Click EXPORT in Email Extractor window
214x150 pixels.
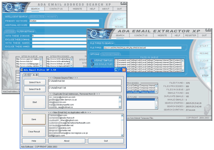click(x=204, y=68)
